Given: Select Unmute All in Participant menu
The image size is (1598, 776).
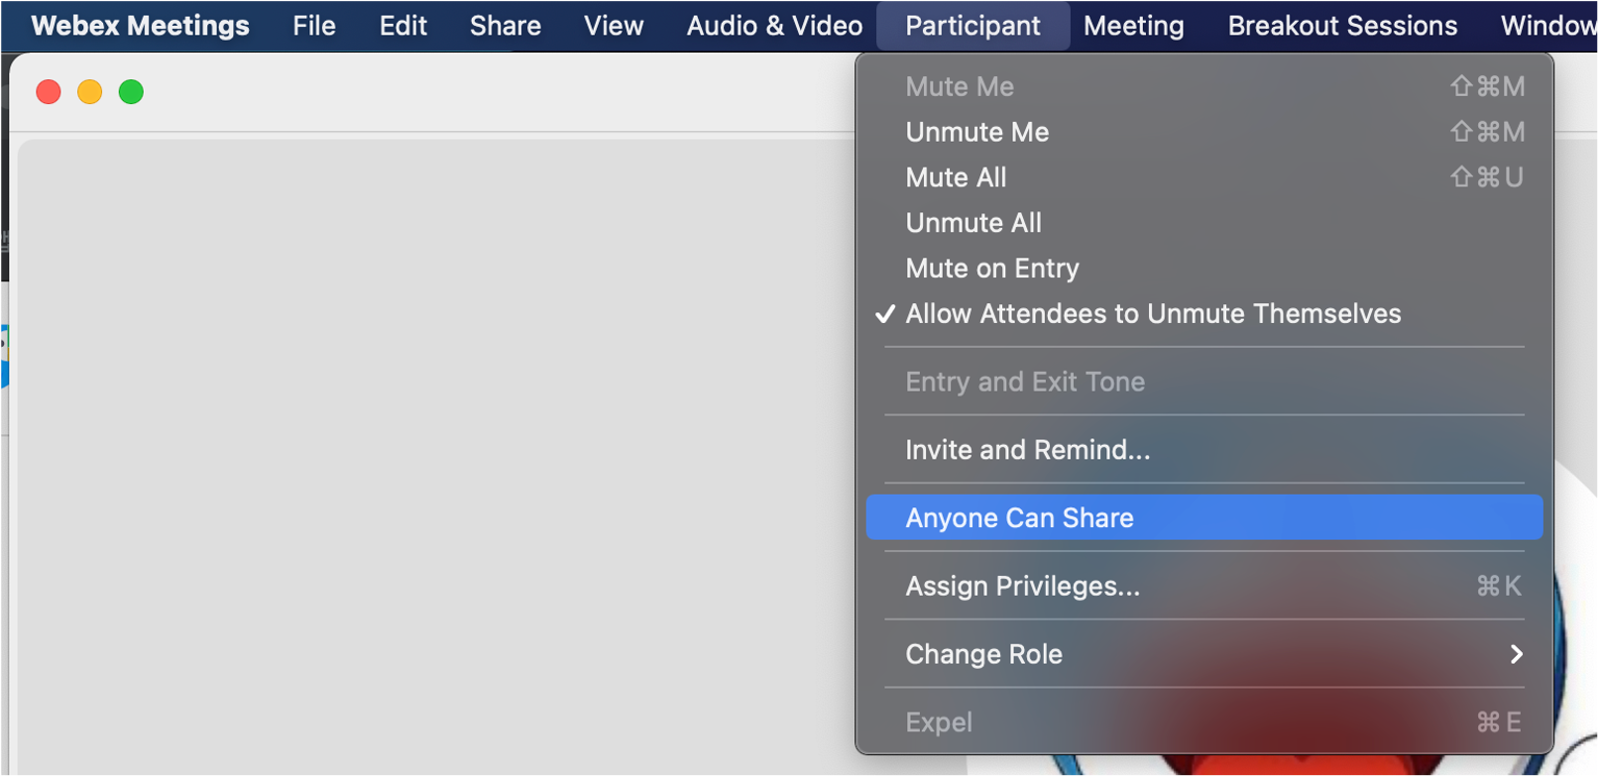Looking at the screenshot, I should [972, 223].
